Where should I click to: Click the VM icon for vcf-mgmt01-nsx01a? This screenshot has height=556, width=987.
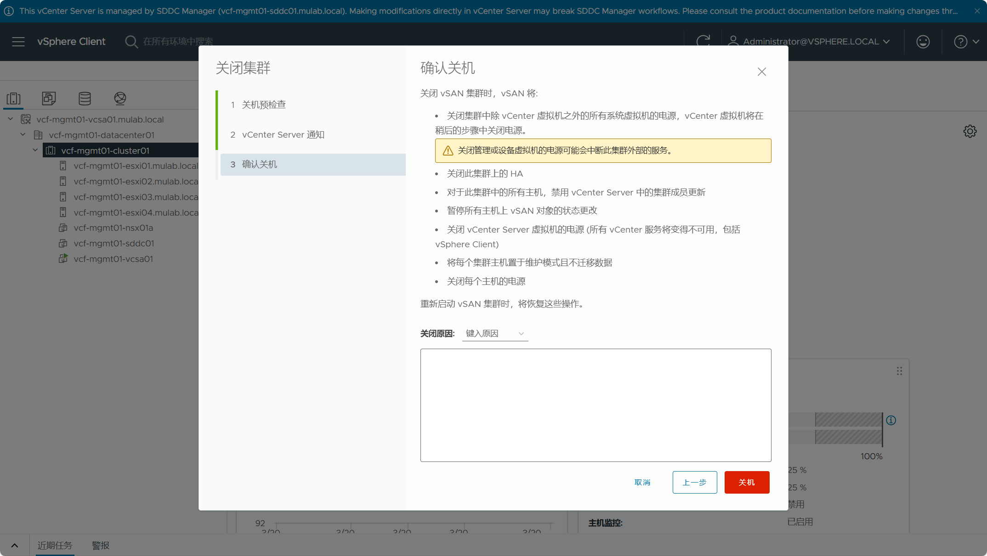pos(63,228)
